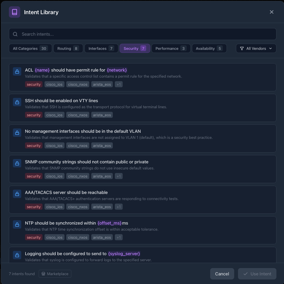Click lock icon beside AAA/TACACS server intent
Viewport: 284px width, 284px height.
17,194
